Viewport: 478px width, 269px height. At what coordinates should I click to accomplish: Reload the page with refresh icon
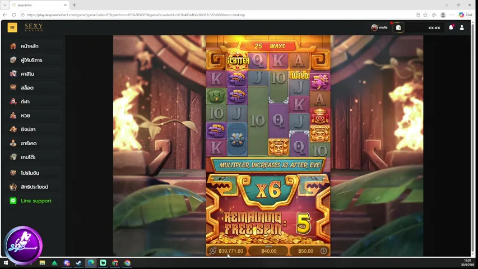pyautogui.click(x=13, y=15)
